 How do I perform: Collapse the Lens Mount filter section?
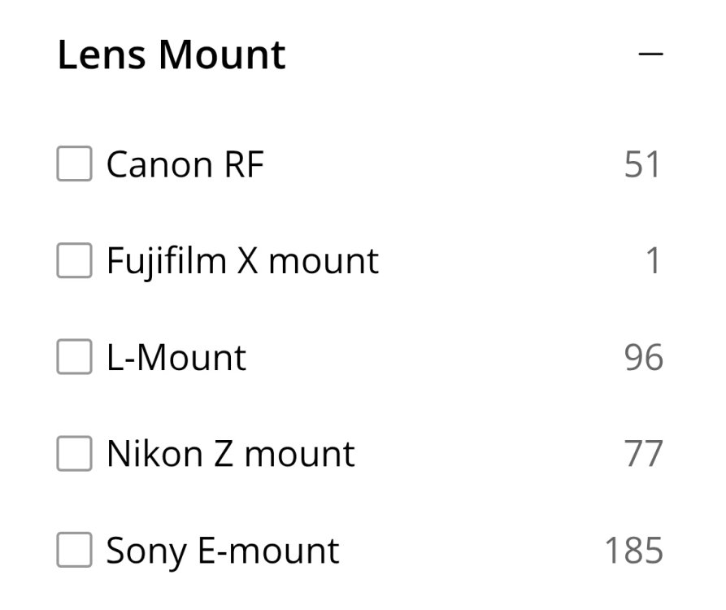(650, 54)
